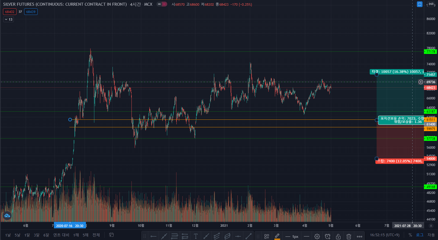Viewport: 438px width, 240px height.
Task: Open the INR currency selector
Action: pos(431,4)
